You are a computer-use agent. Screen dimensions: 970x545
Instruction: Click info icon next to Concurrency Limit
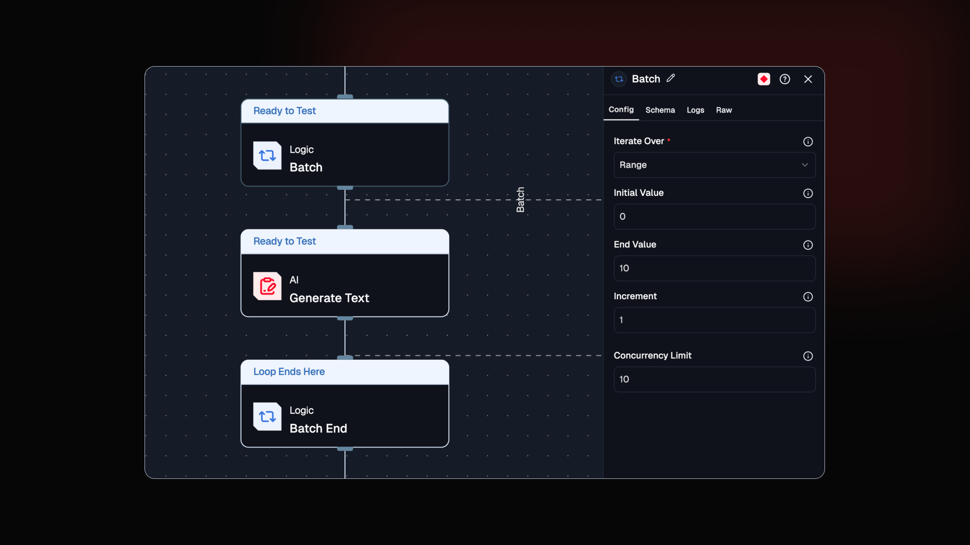click(808, 356)
